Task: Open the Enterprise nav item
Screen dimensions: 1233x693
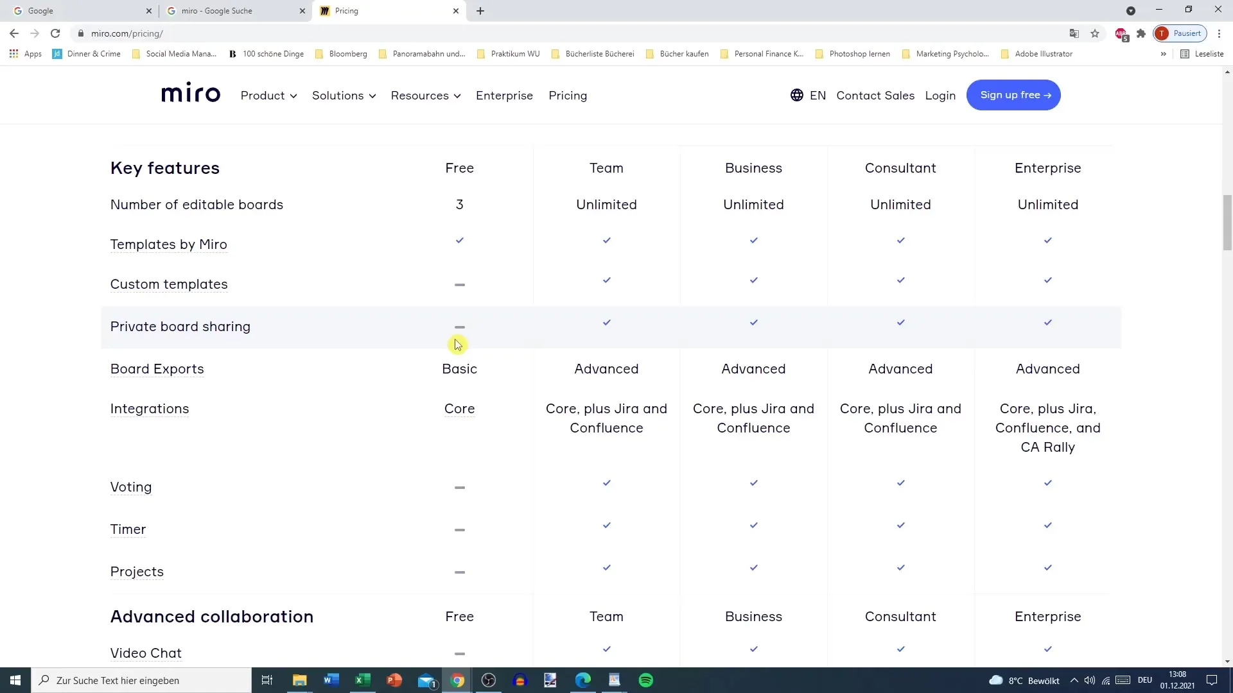Action: (504, 96)
